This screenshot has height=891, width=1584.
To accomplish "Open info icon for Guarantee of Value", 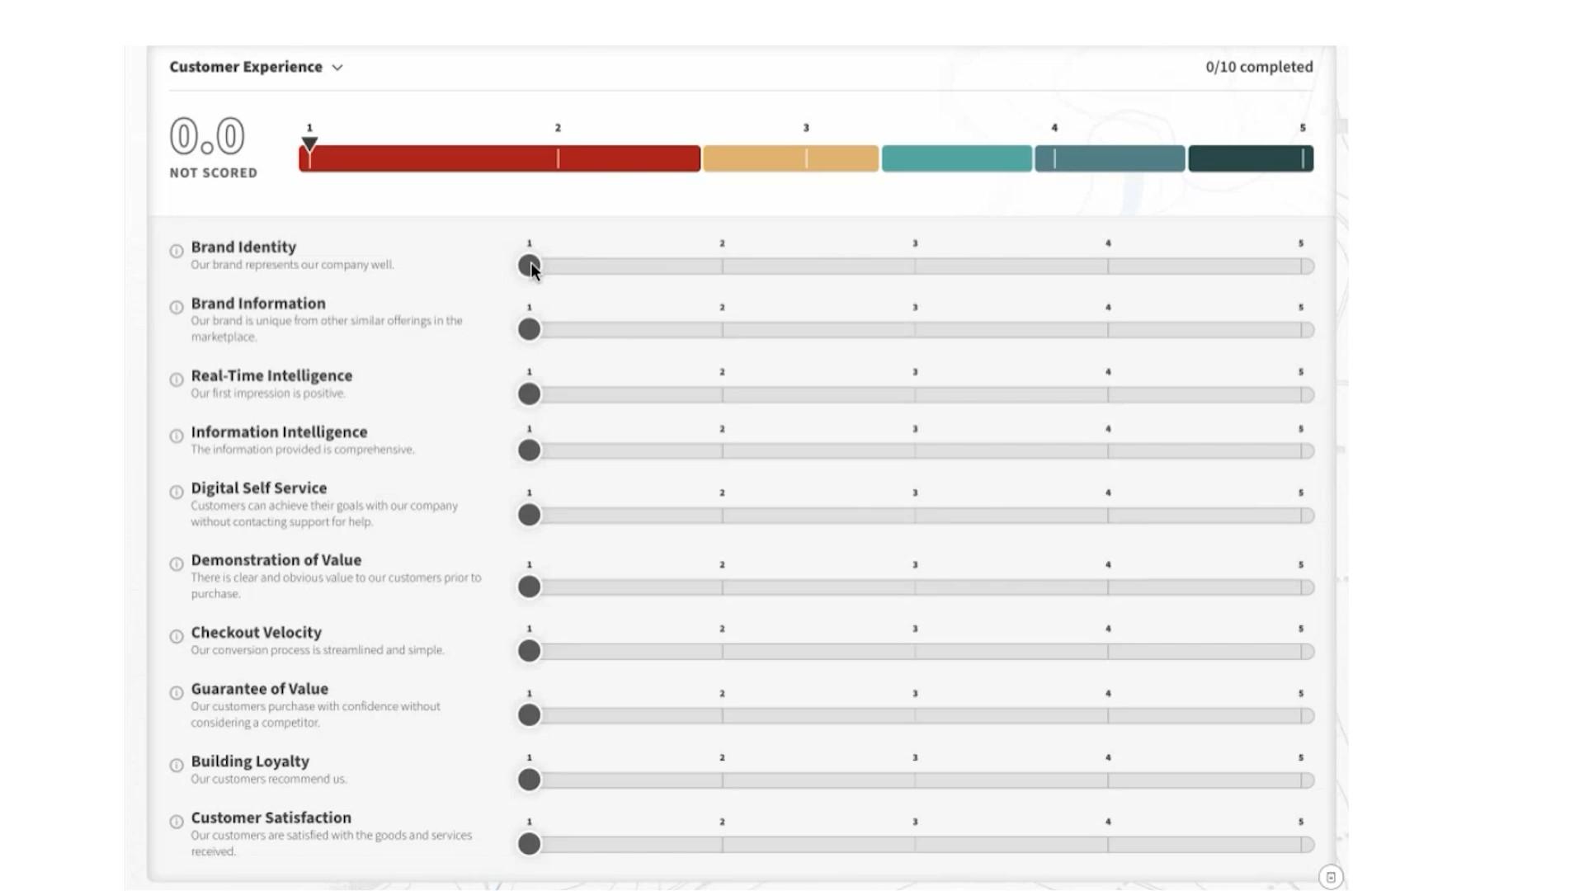I will click(177, 693).
